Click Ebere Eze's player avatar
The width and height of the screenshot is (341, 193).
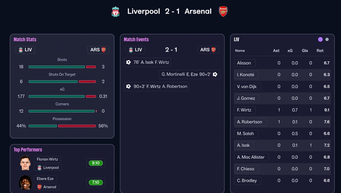tap(25, 182)
